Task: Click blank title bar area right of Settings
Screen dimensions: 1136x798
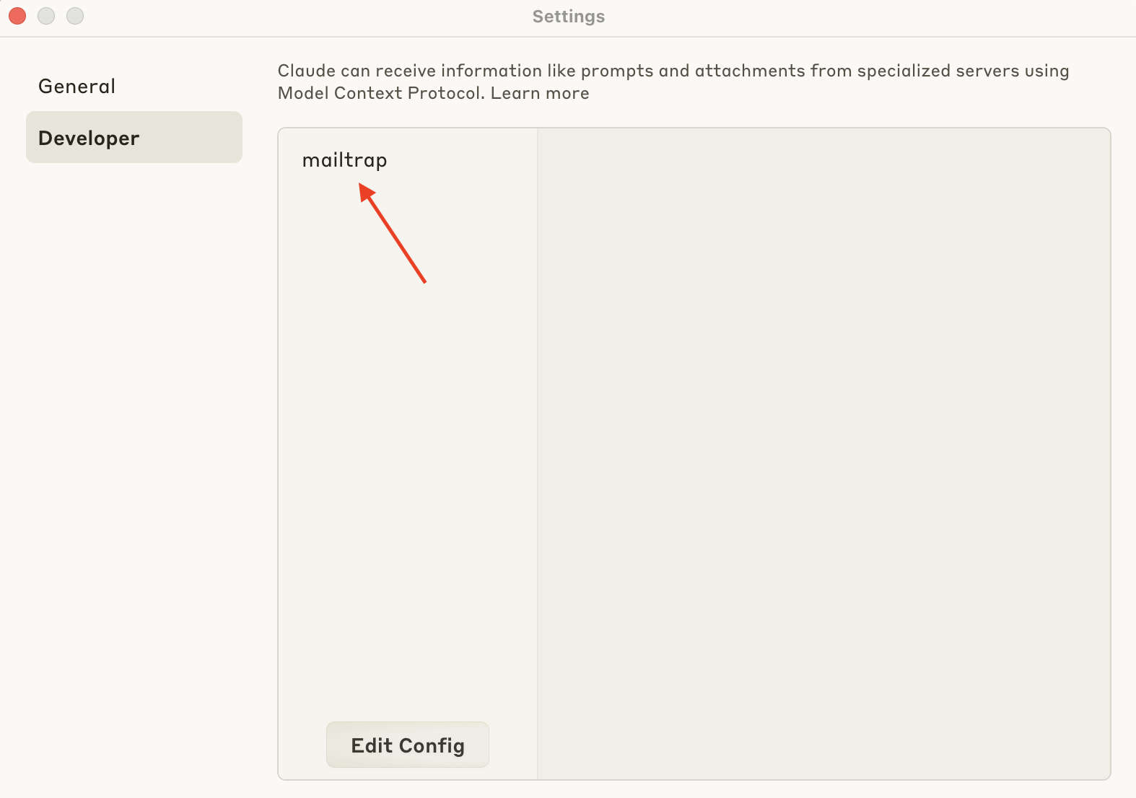Action: pyautogui.click(x=866, y=17)
